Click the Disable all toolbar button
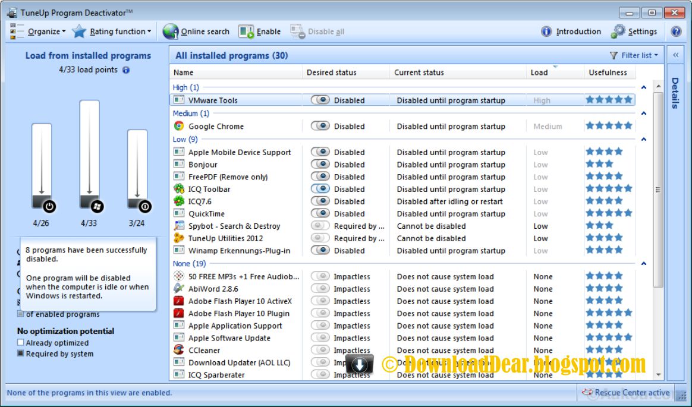 pyautogui.click(x=317, y=31)
